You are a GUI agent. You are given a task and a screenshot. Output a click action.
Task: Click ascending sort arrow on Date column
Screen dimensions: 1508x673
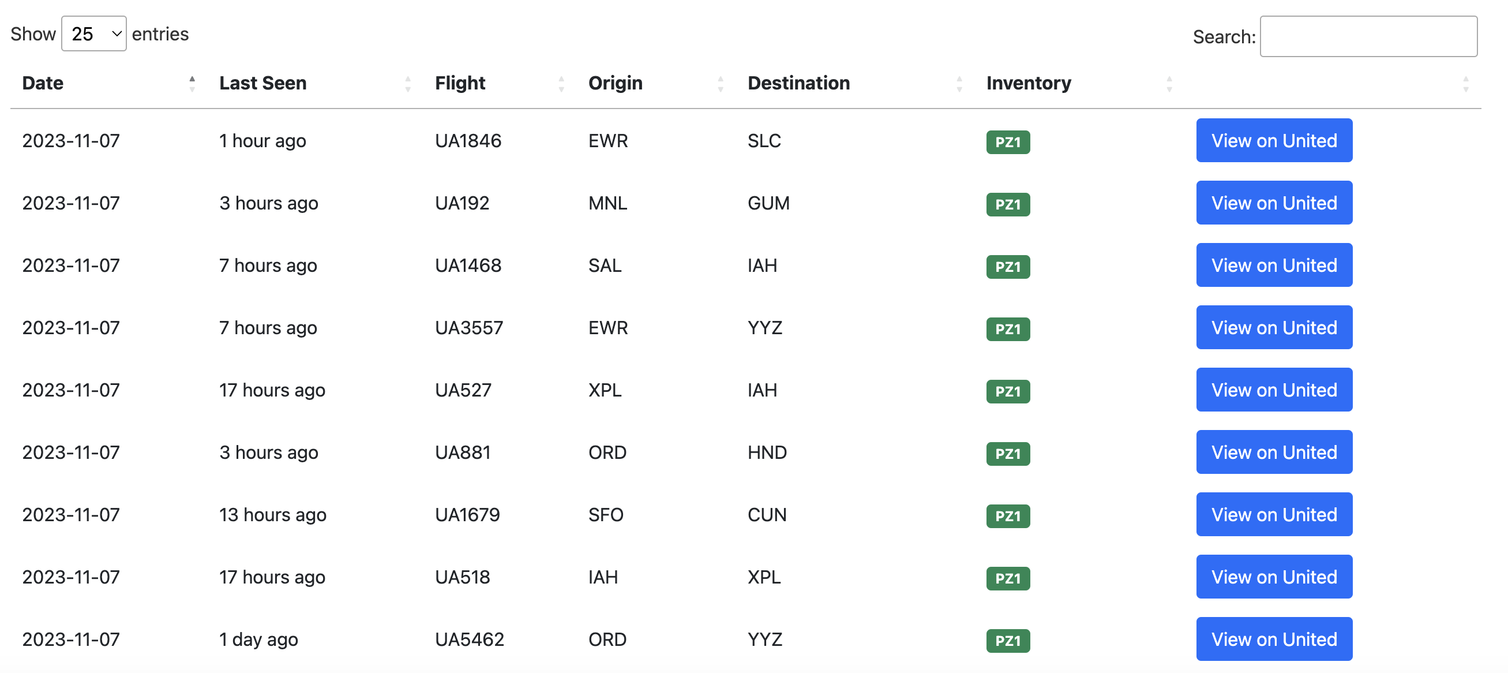(192, 78)
